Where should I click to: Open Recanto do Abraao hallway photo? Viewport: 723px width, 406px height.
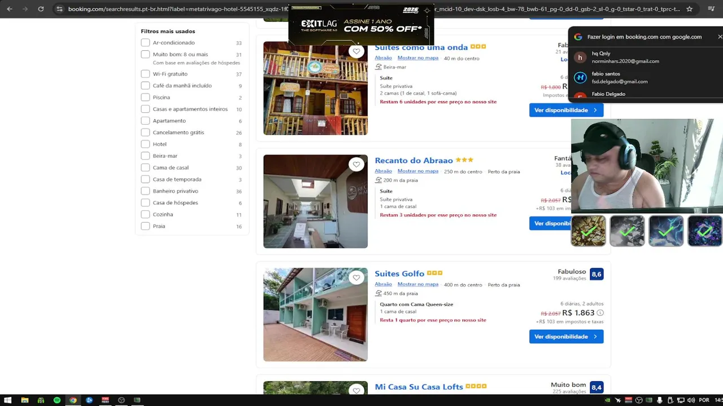(315, 201)
